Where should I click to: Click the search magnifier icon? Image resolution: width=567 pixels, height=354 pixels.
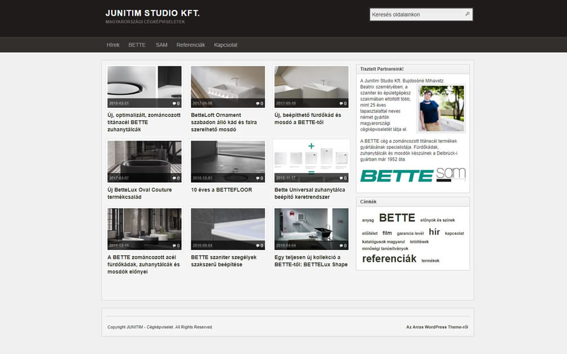pyautogui.click(x=467, y=14)
